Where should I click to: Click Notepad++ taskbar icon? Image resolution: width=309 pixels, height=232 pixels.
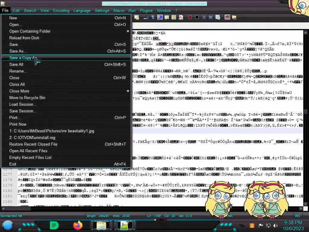(x=125, y=225)
